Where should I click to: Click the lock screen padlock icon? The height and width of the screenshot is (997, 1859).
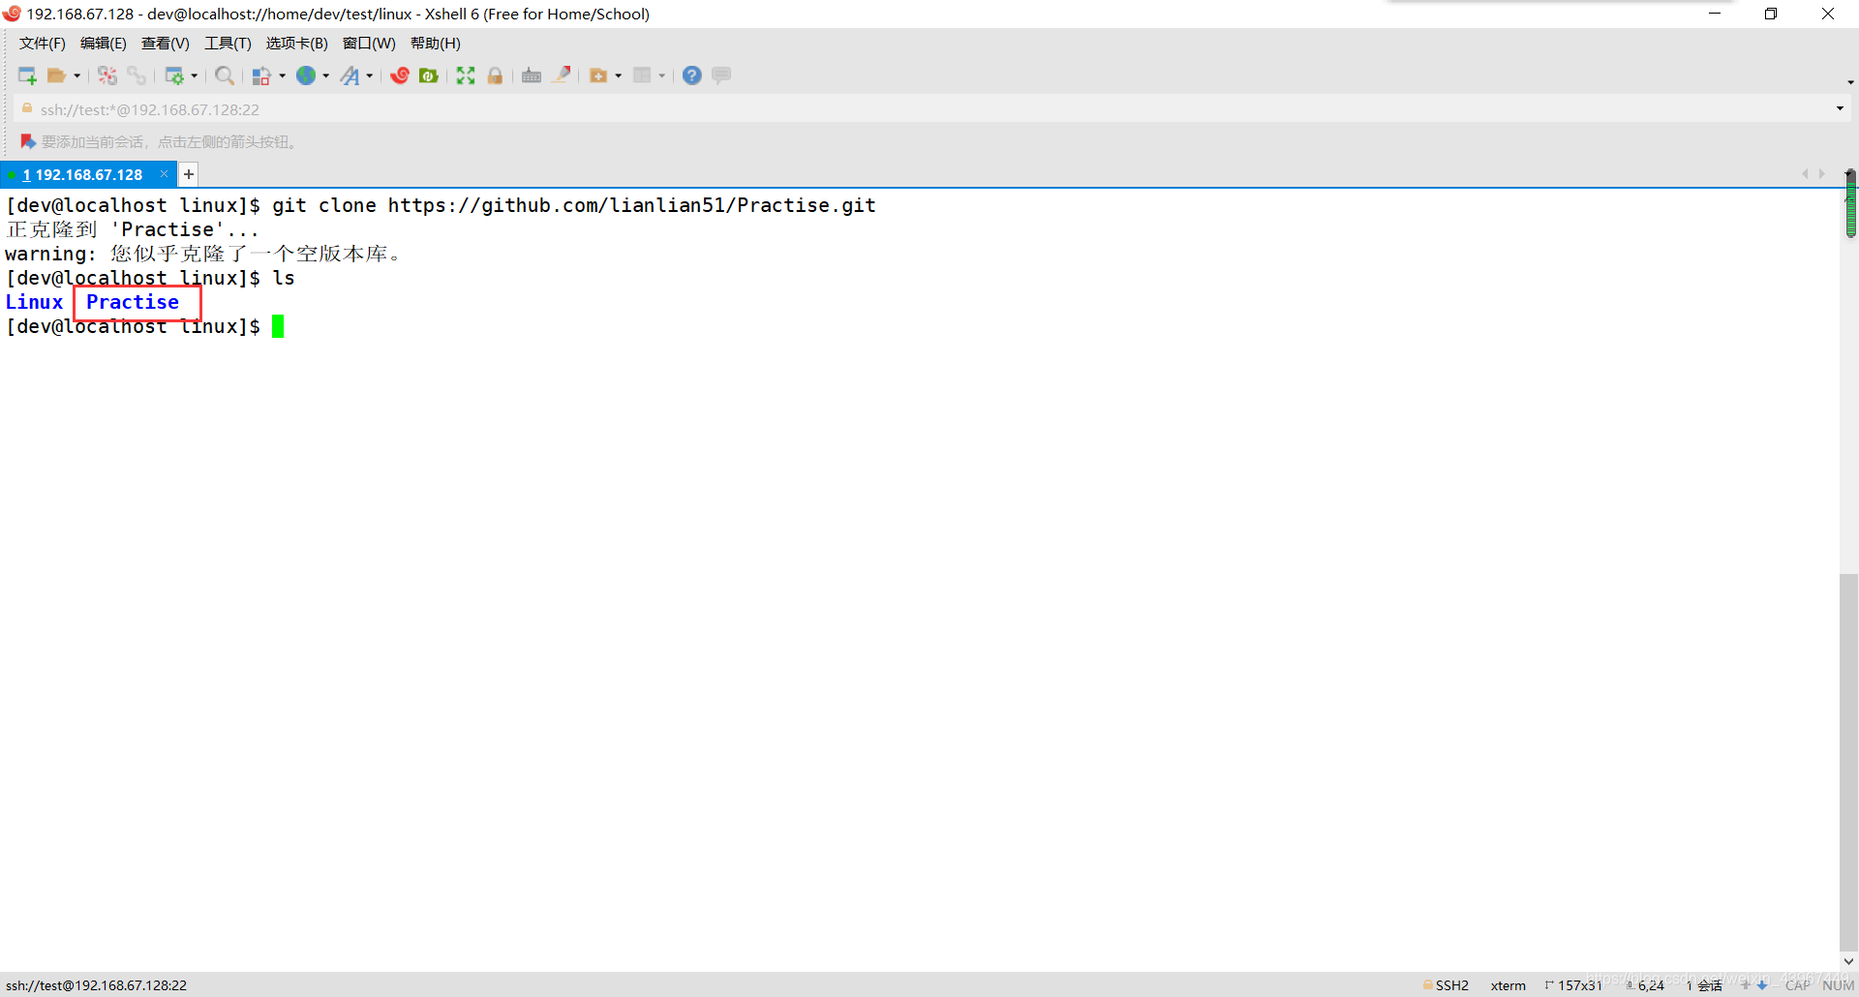(x=495, y=76)
